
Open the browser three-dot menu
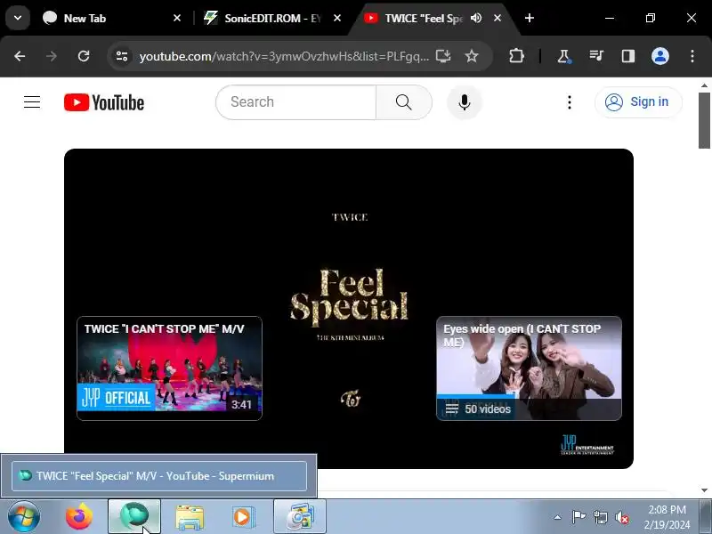pos(692,56)
